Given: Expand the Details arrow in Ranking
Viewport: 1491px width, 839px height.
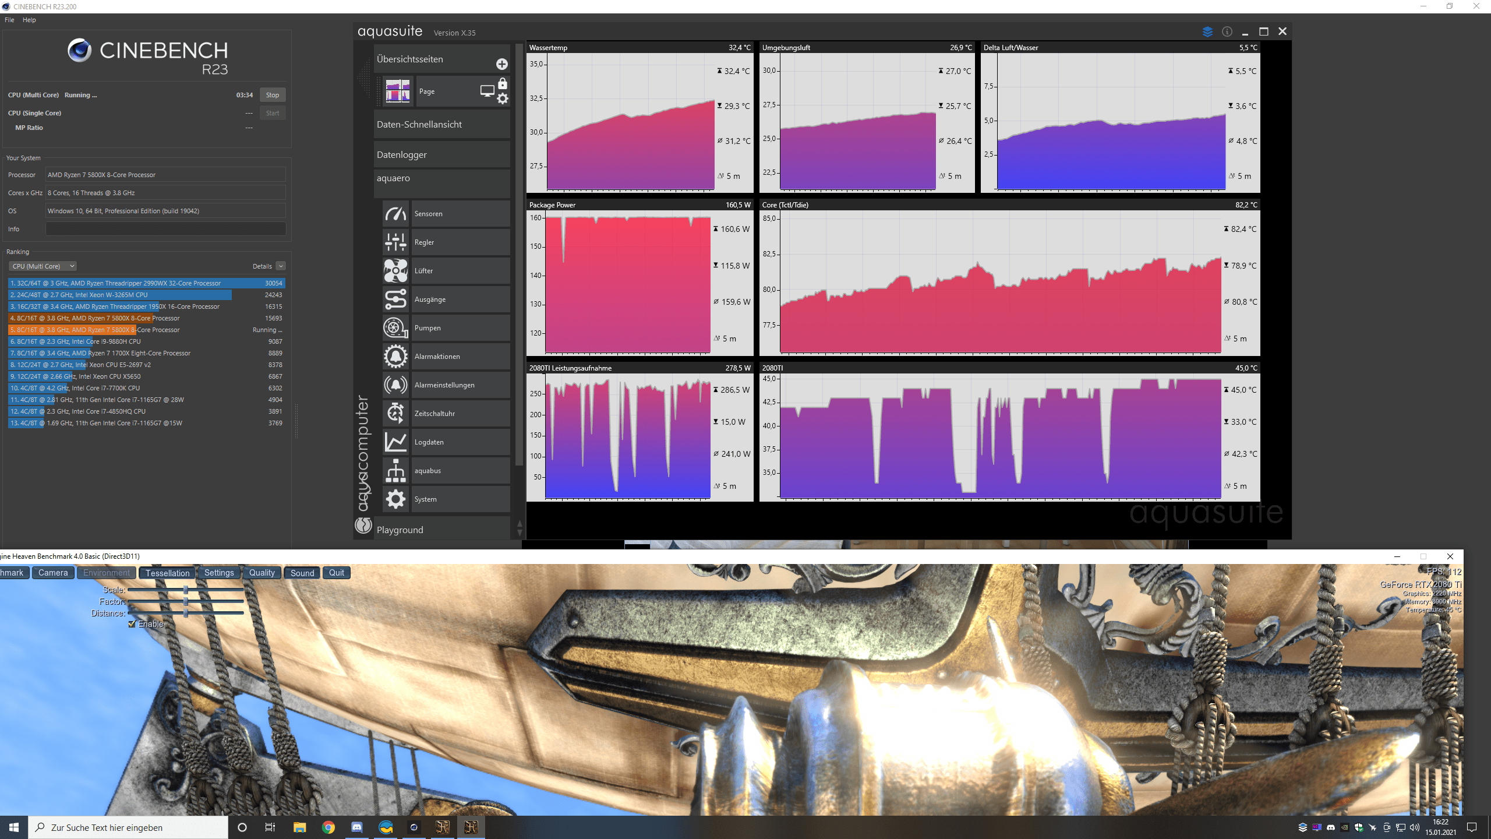Looking at the screenshot, I should pos(281,266).
